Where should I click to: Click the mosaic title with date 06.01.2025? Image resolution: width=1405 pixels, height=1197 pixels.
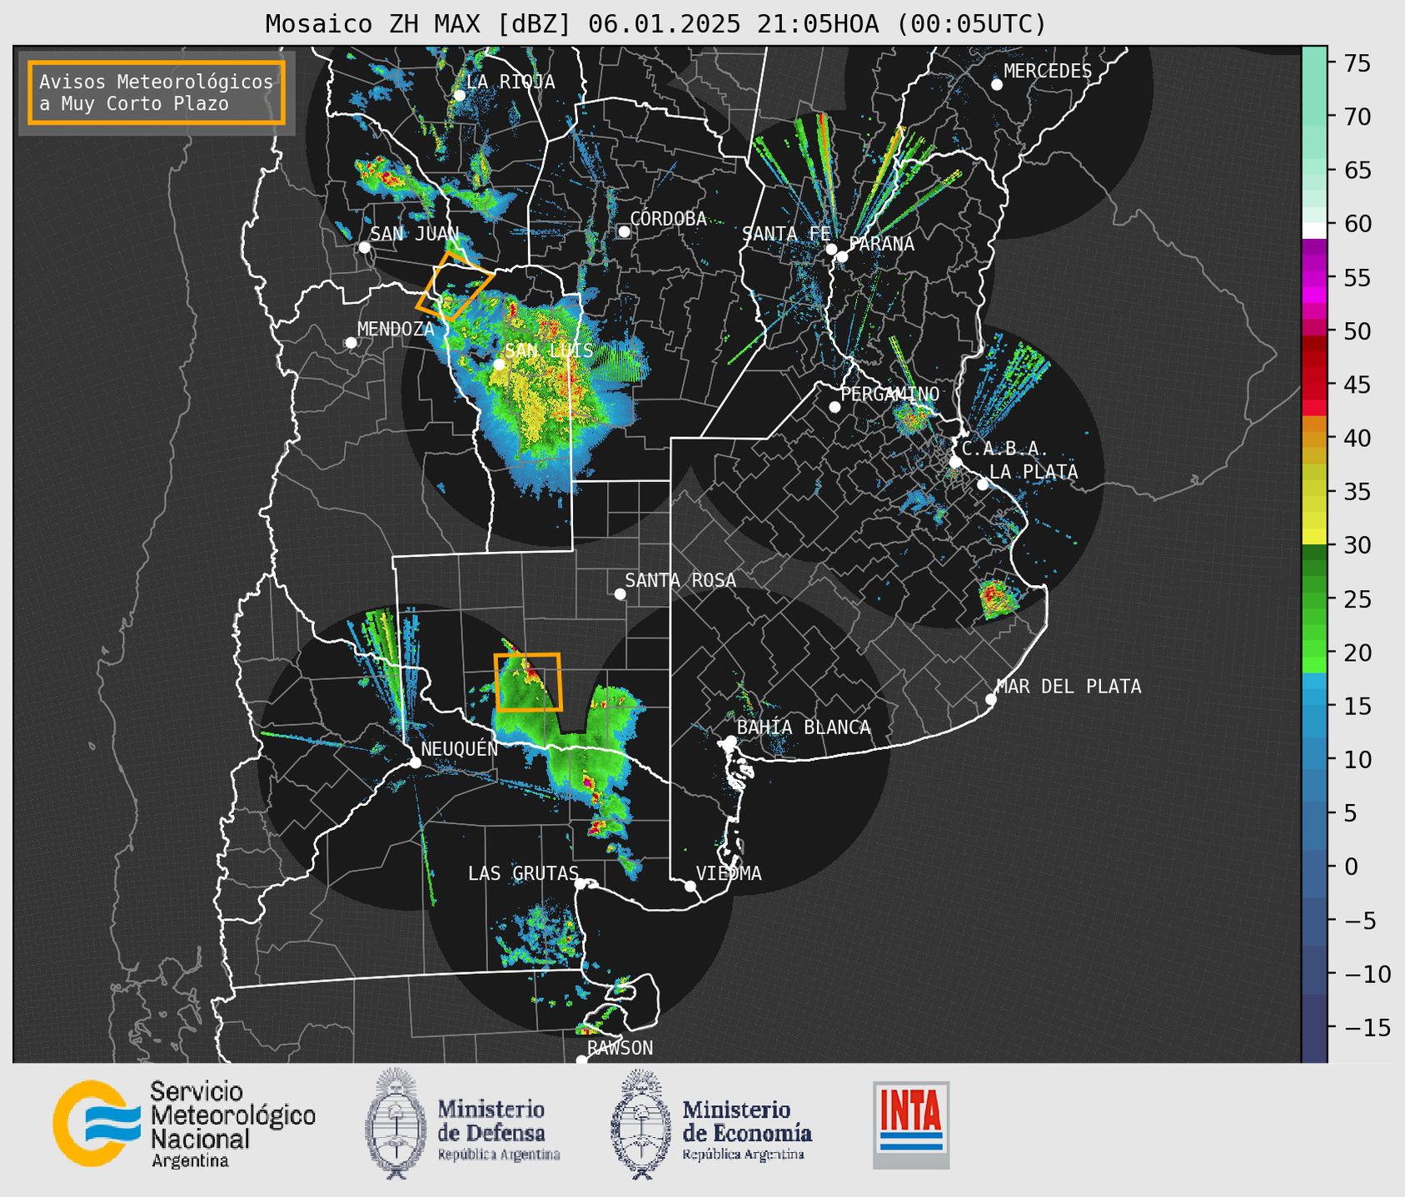[x=655, y=24]
